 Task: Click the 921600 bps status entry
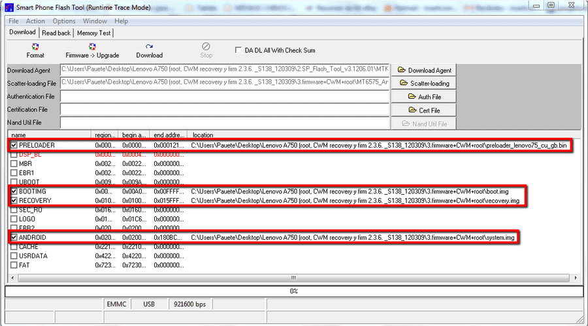[189, 304]
